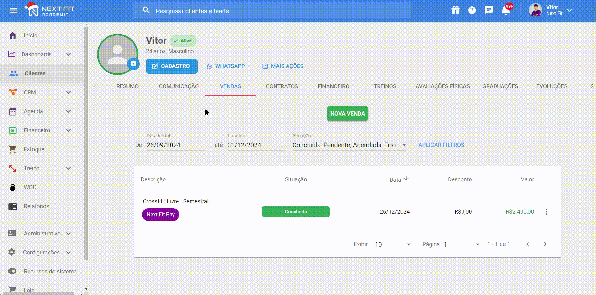Open the three-dot menu for Crossfit sale
The height and width of the screenshot is (295, 596).
pyautogui.click(x=547, y=212)
